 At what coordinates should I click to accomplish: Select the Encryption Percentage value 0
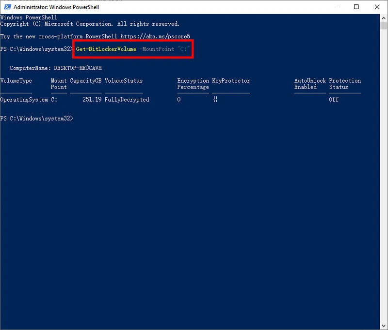click(x=178, y=99)
